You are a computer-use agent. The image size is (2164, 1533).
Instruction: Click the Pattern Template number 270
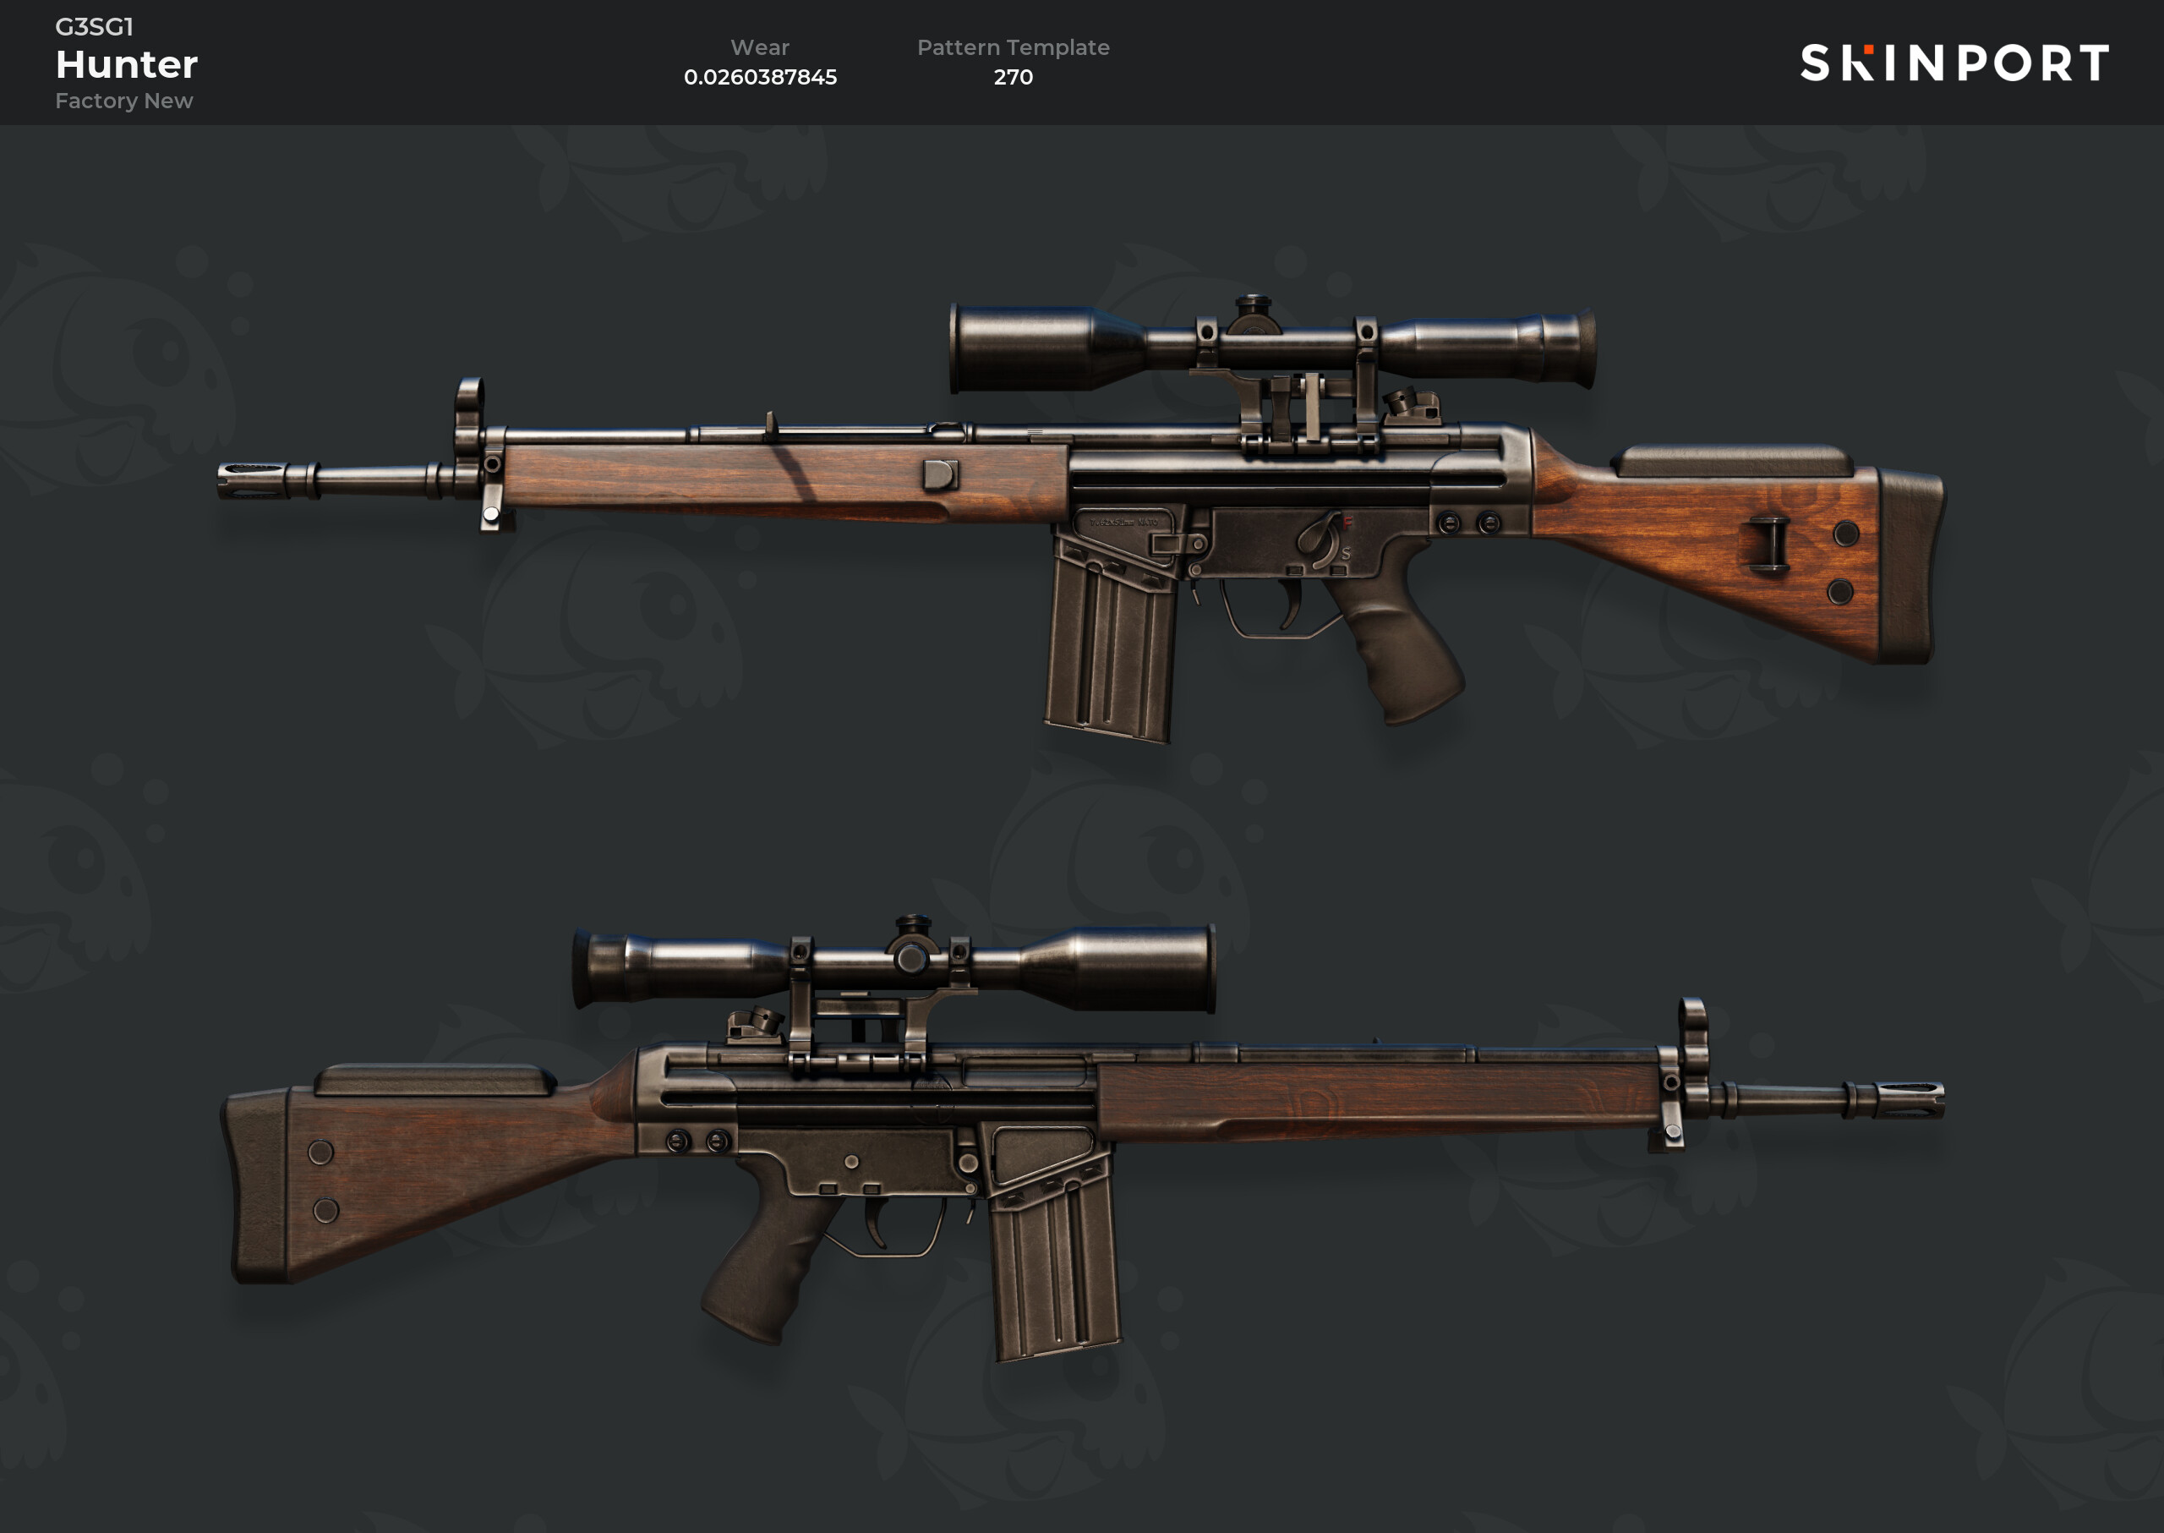1013,76
